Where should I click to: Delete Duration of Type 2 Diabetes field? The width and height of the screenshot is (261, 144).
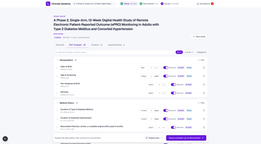point(204,110)
